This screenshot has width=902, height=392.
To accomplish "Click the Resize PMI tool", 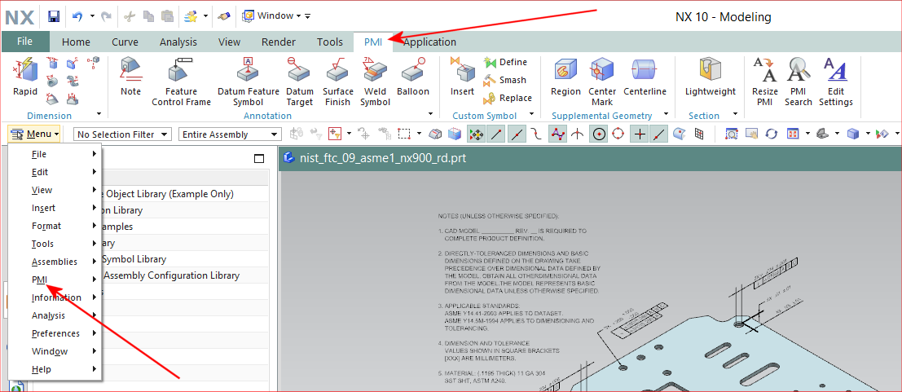I will tap(765, 81).
